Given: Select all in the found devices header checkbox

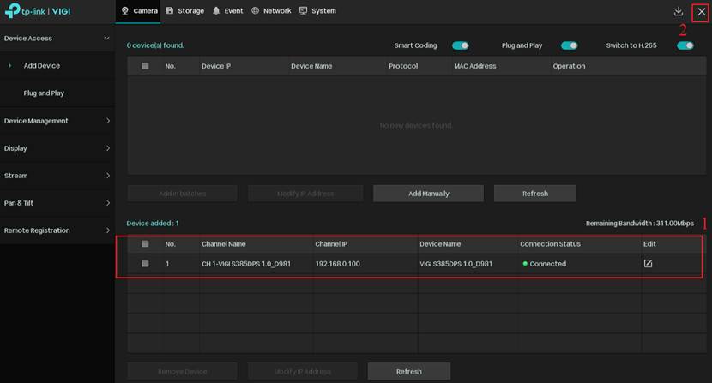Looking at the screenshot, I should [145, 66].
